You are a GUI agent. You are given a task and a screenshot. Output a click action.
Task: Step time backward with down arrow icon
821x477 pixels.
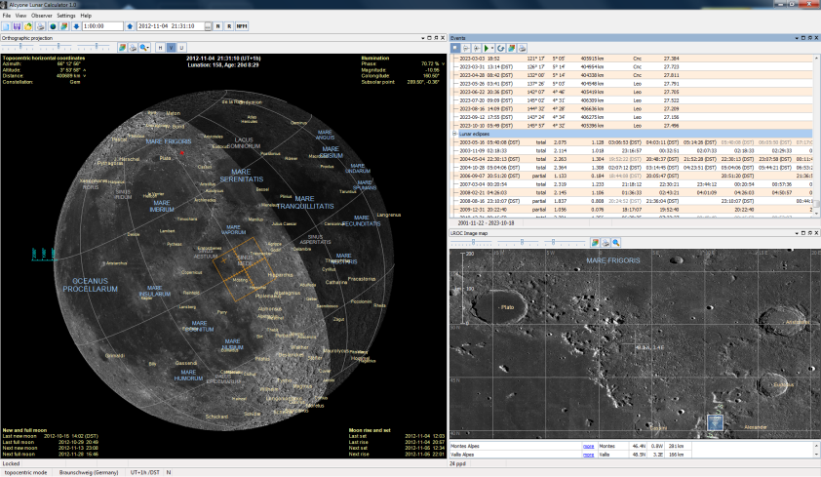(74, 26)
